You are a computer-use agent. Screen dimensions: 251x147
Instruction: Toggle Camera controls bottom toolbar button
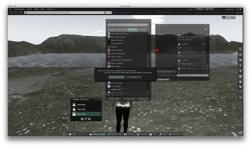click(x=98, y=134)
